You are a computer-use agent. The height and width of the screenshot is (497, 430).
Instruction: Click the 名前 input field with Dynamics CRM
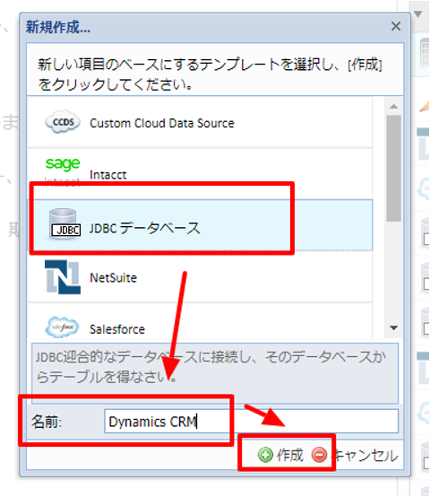(x=251, y=422)
